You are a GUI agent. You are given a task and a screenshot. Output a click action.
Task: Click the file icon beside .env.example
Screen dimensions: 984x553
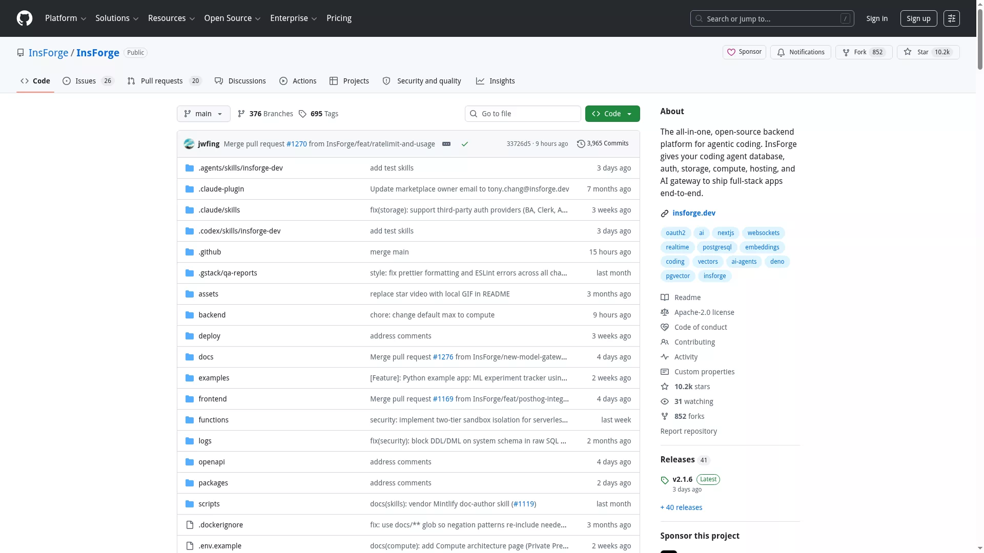[190, 546]
